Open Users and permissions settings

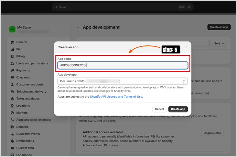point(32,63)
